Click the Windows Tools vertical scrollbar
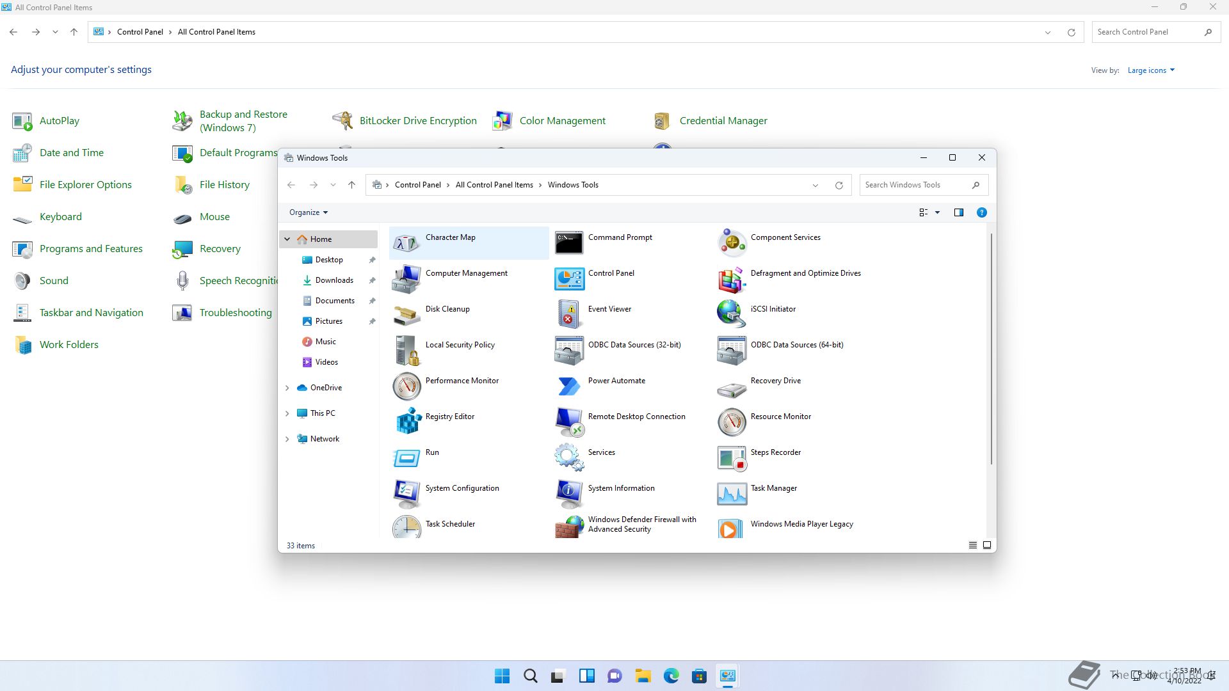The width and height of the screenshot is (1229, 691). point(992,349)
